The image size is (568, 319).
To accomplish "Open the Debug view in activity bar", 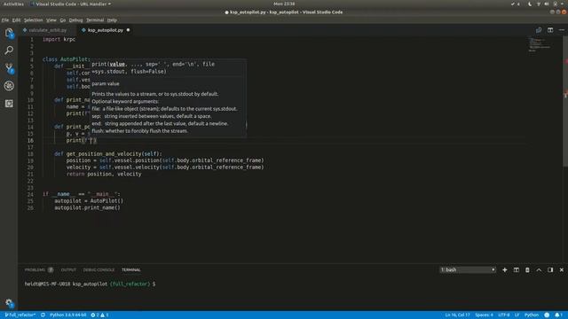I will [9, 86].
